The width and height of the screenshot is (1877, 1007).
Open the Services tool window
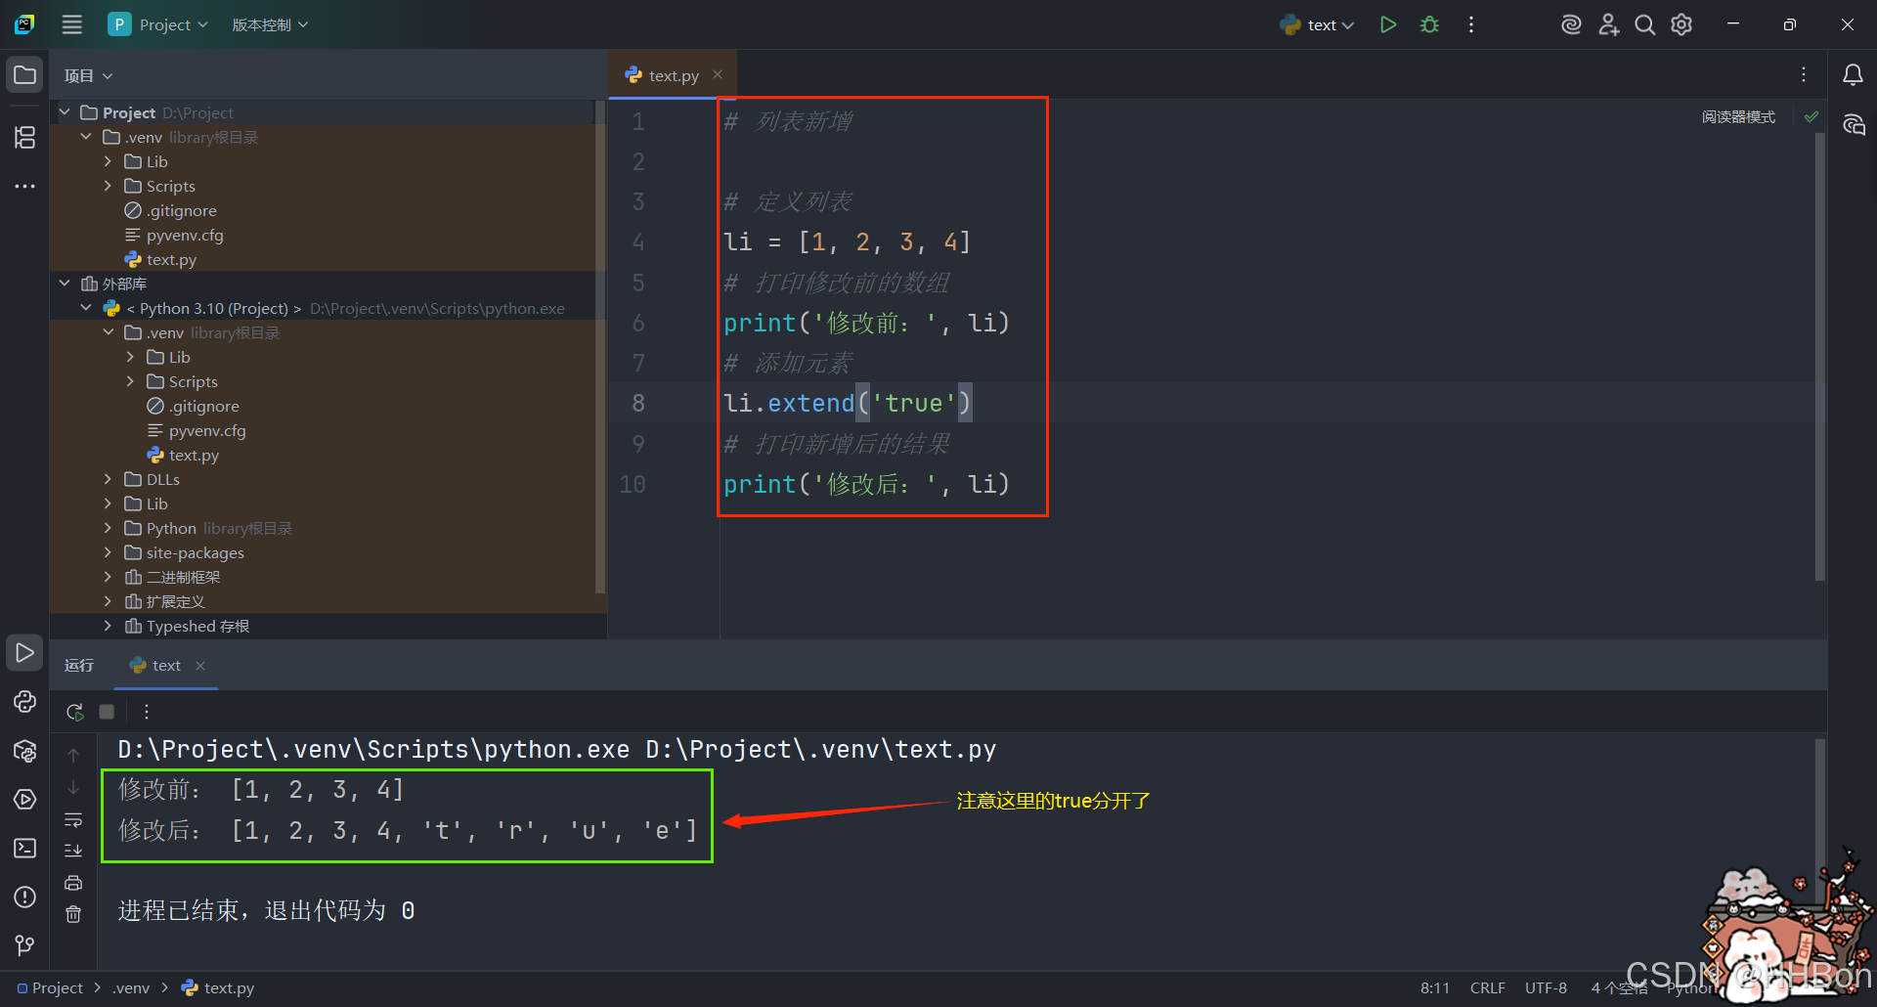pos(25,800)
